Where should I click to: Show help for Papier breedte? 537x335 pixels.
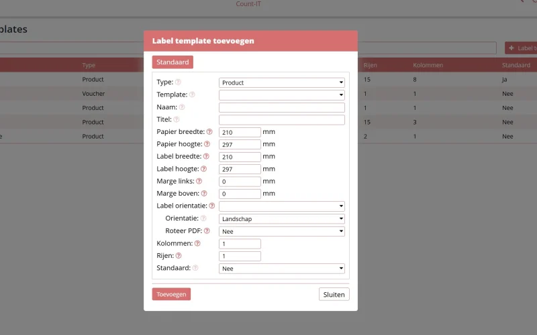click(x=209, y=131)
